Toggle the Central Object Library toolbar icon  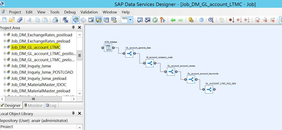tap(83, 20)
